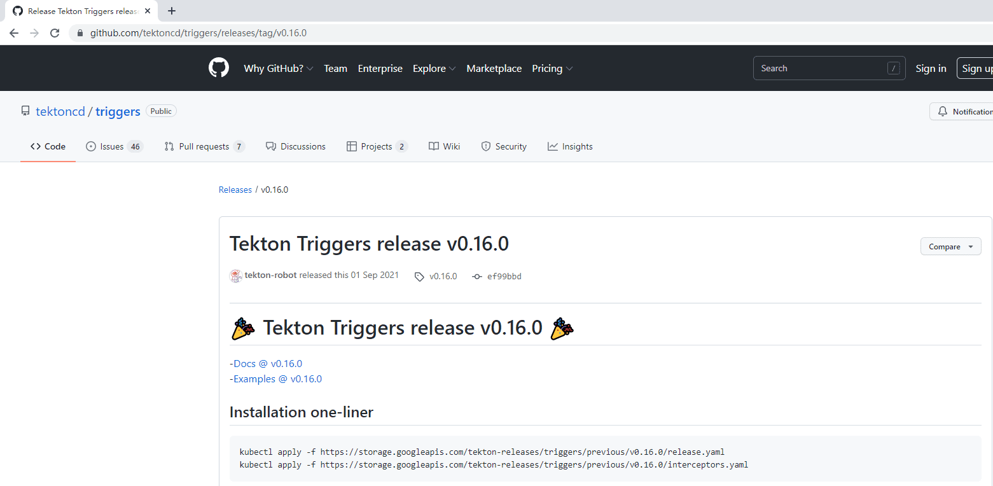Open the tektoncd organization link
This screenshot has width=993, height=486.
[x=60, y=111]
